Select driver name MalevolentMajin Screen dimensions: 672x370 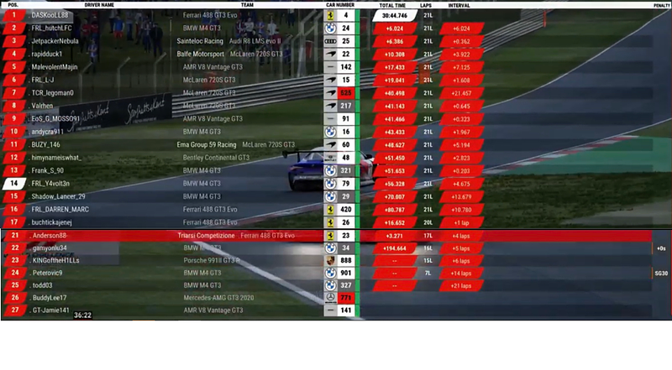[x=55, y=67]
